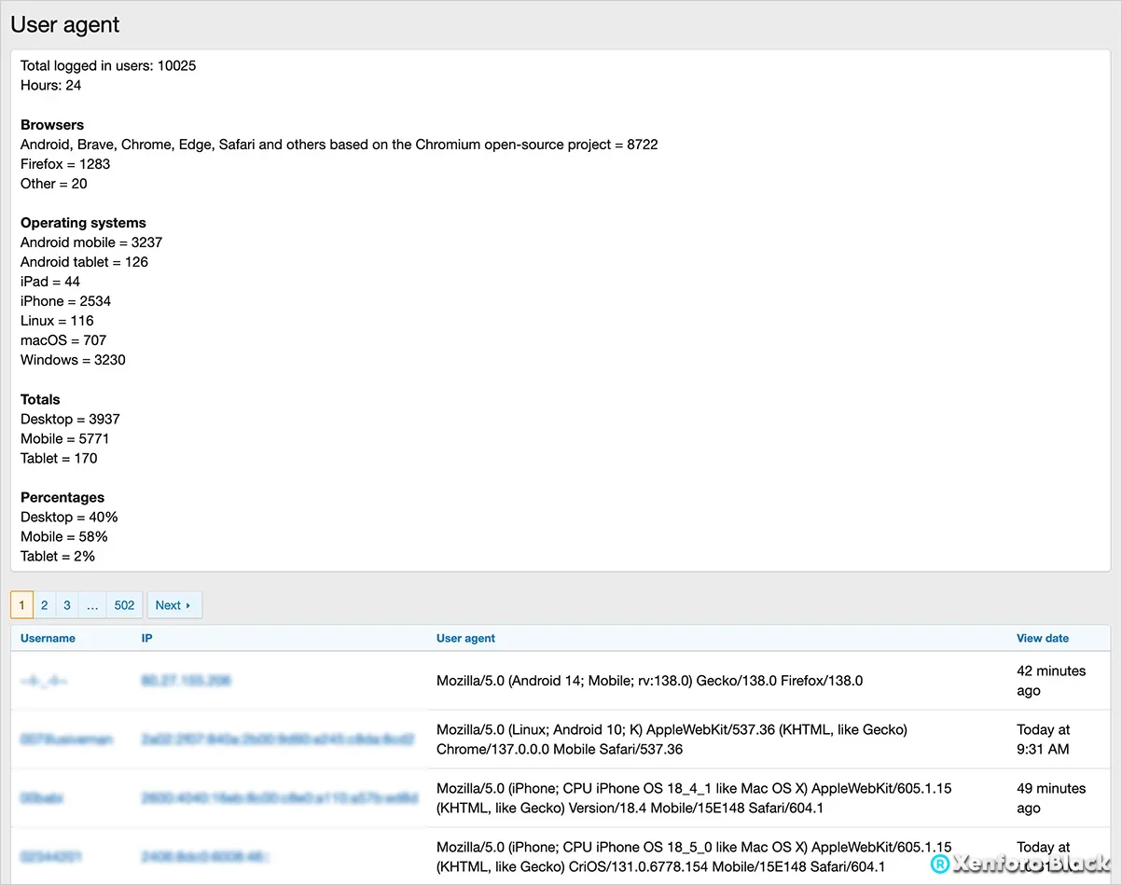Open blurred username in Firefox/138.0 row
Image resolution: width=1122 pixels, height=885 pixels.
pyautogui.click(x=44, y=681)
